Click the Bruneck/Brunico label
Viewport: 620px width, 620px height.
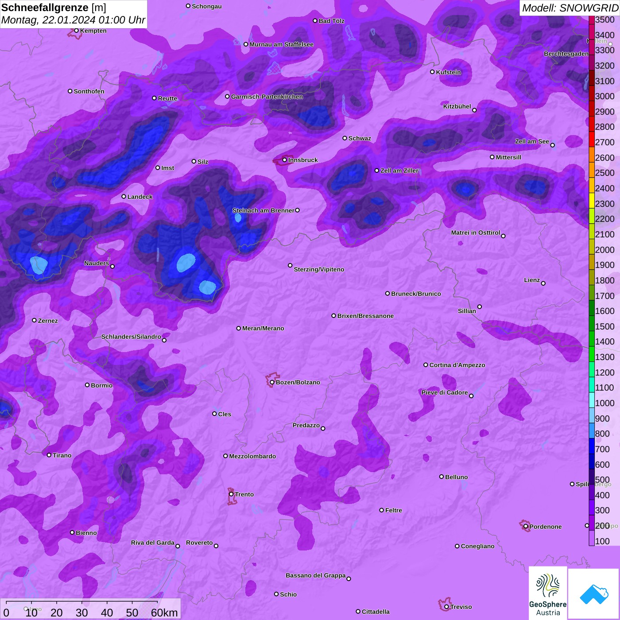(416, 294)
